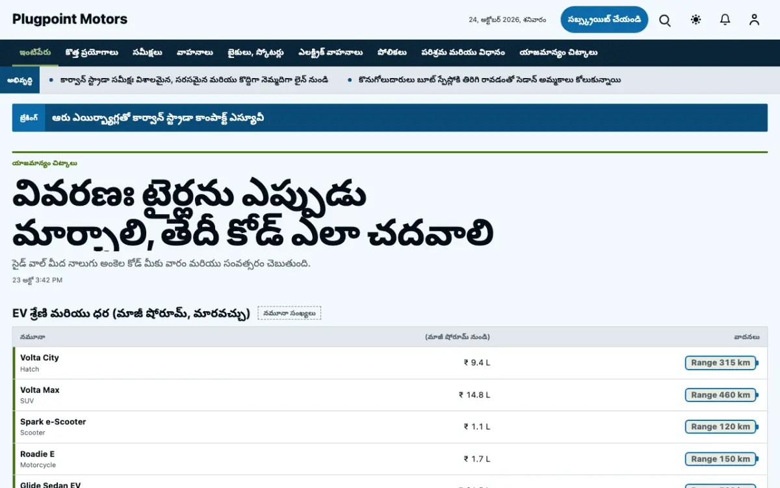Open the పోలికలు nav item

[x=392, y=53]
